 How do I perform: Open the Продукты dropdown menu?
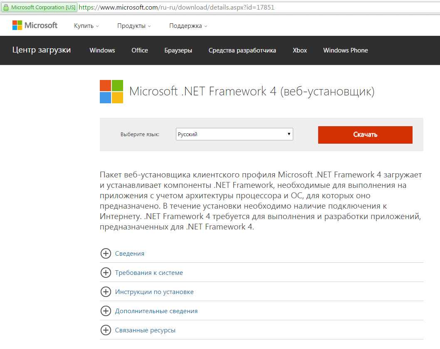tap(133, 26)
